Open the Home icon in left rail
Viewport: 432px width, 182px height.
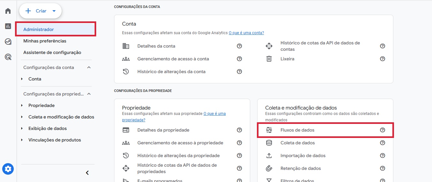[x=8, y=11]
